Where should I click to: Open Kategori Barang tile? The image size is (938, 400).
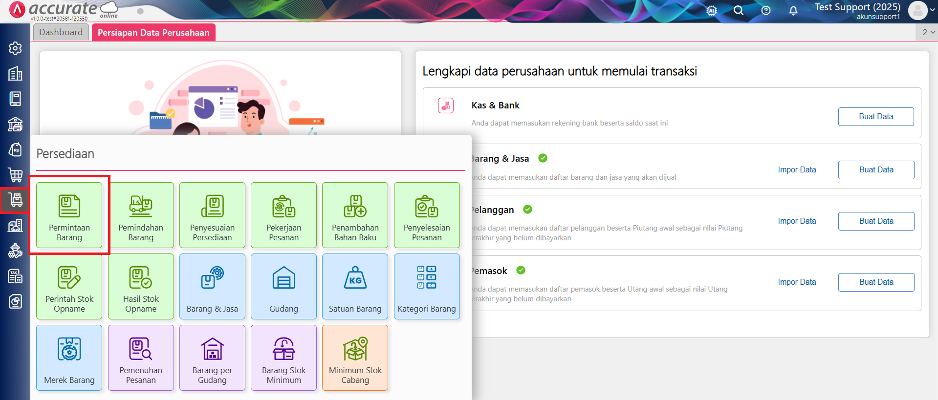(426, 287)
